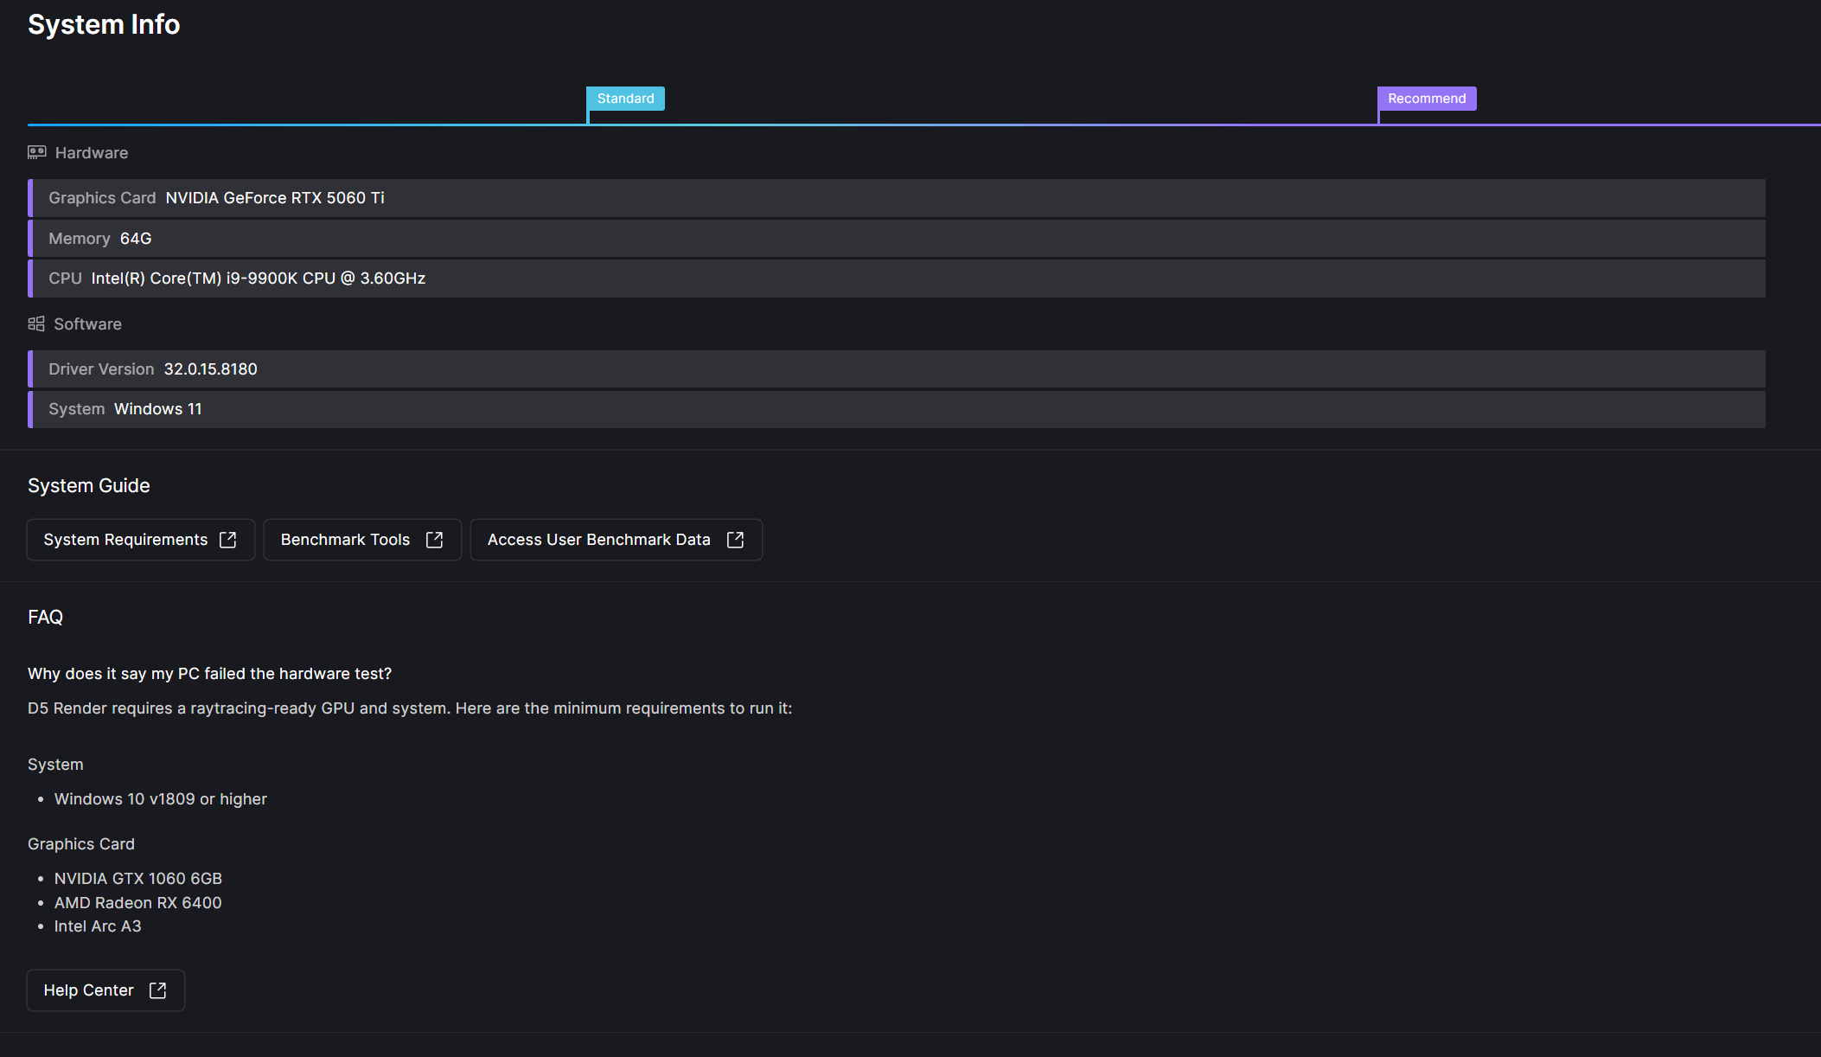Click external link icon beside Access User Benchmark Data
This screenshot has width=1821, height=1057.
(x=736, y=540)
